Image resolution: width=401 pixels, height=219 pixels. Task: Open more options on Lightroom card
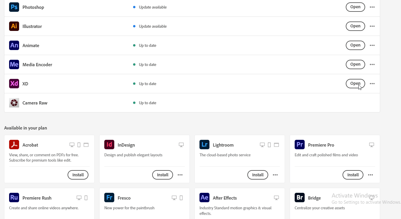[x=275, y=175]
